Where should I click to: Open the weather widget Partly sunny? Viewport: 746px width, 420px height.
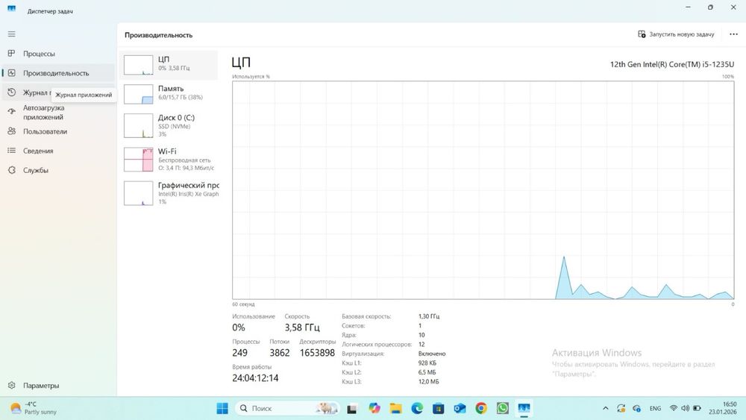34,408
